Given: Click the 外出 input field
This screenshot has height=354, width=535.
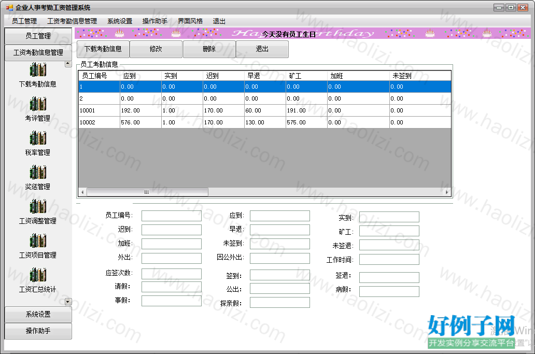Looking at the screenshot, I should (171, 258).
